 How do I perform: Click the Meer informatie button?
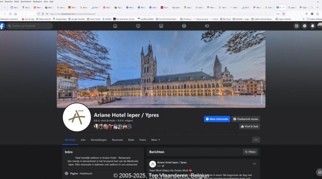click(x=217, y=119)
